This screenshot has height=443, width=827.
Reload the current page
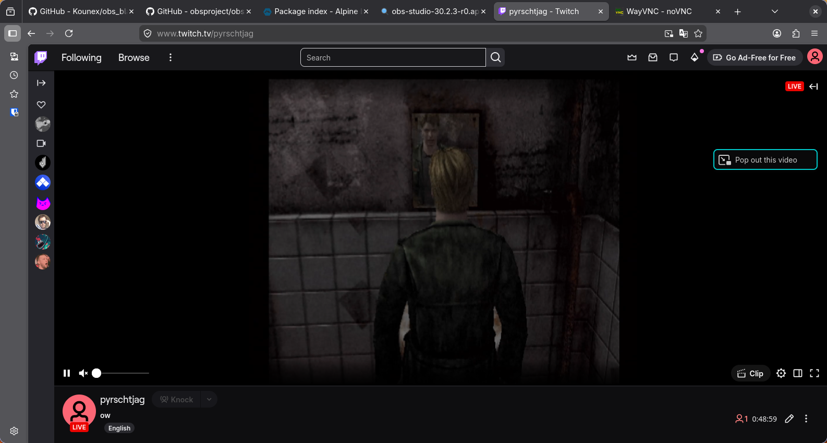69,33
